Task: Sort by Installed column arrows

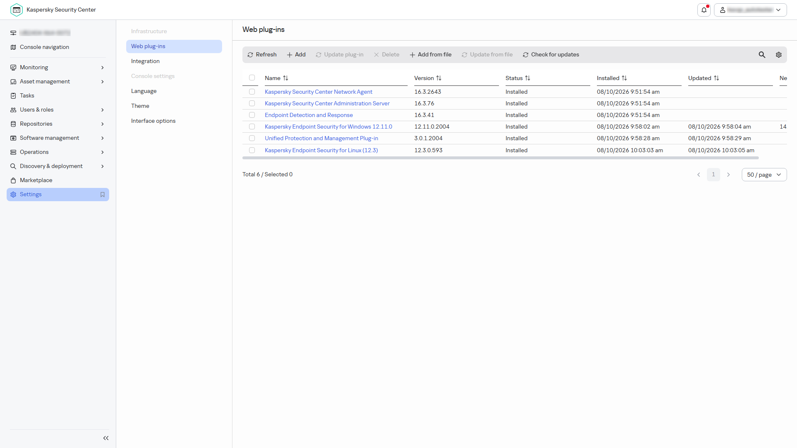Action: point(624,78)
